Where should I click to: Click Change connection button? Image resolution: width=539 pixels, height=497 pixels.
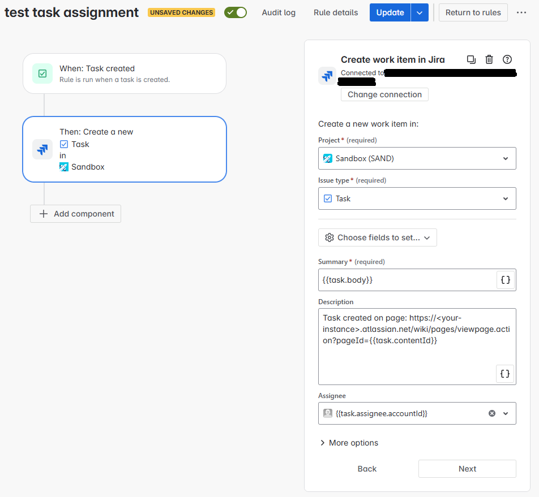point(384,95)
